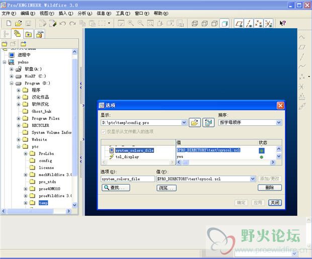Select the tol_display option row

point(127,157)
